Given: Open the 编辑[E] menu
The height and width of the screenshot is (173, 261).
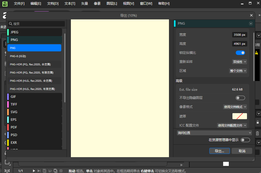Looking at the screenshot, I should click(x=36, y=4).
